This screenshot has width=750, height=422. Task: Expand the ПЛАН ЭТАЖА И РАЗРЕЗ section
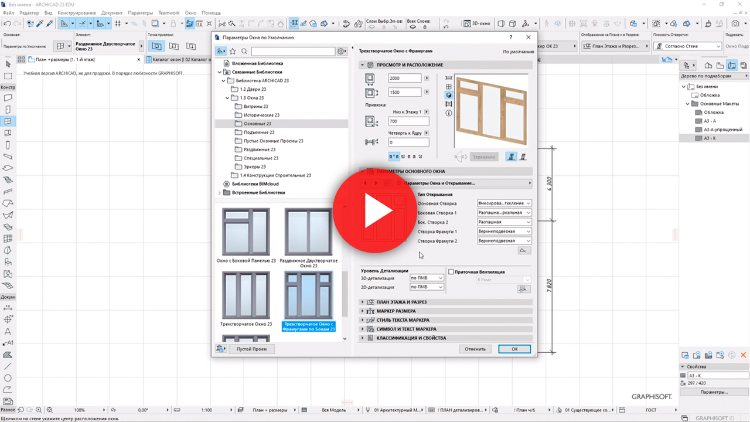pyautogui.click(x=446, y=302)
